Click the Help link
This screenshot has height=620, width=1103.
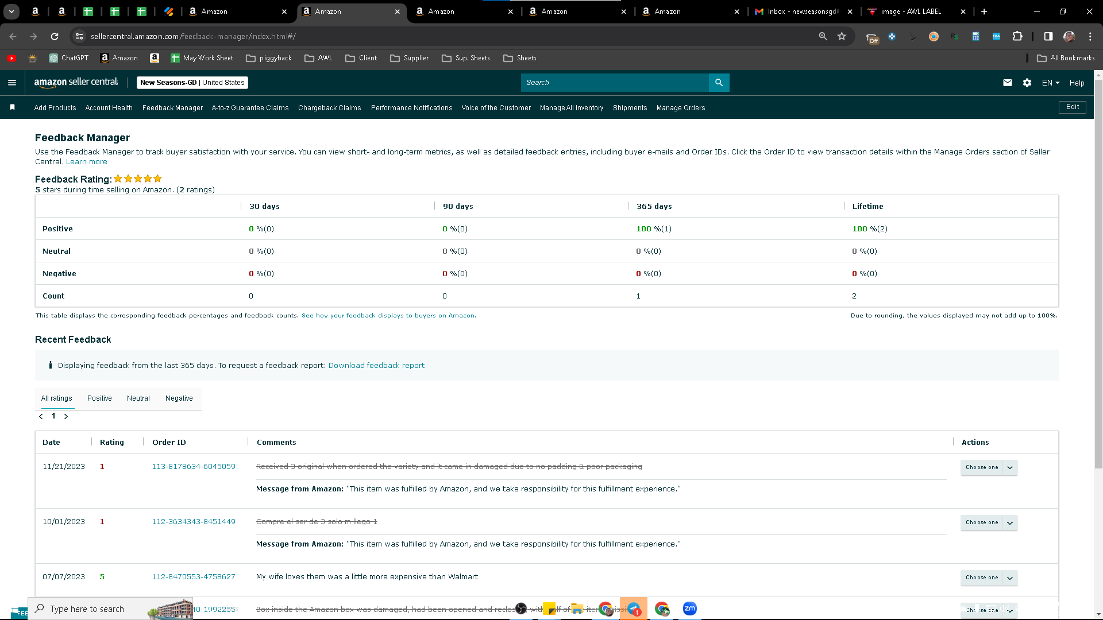1077,83
